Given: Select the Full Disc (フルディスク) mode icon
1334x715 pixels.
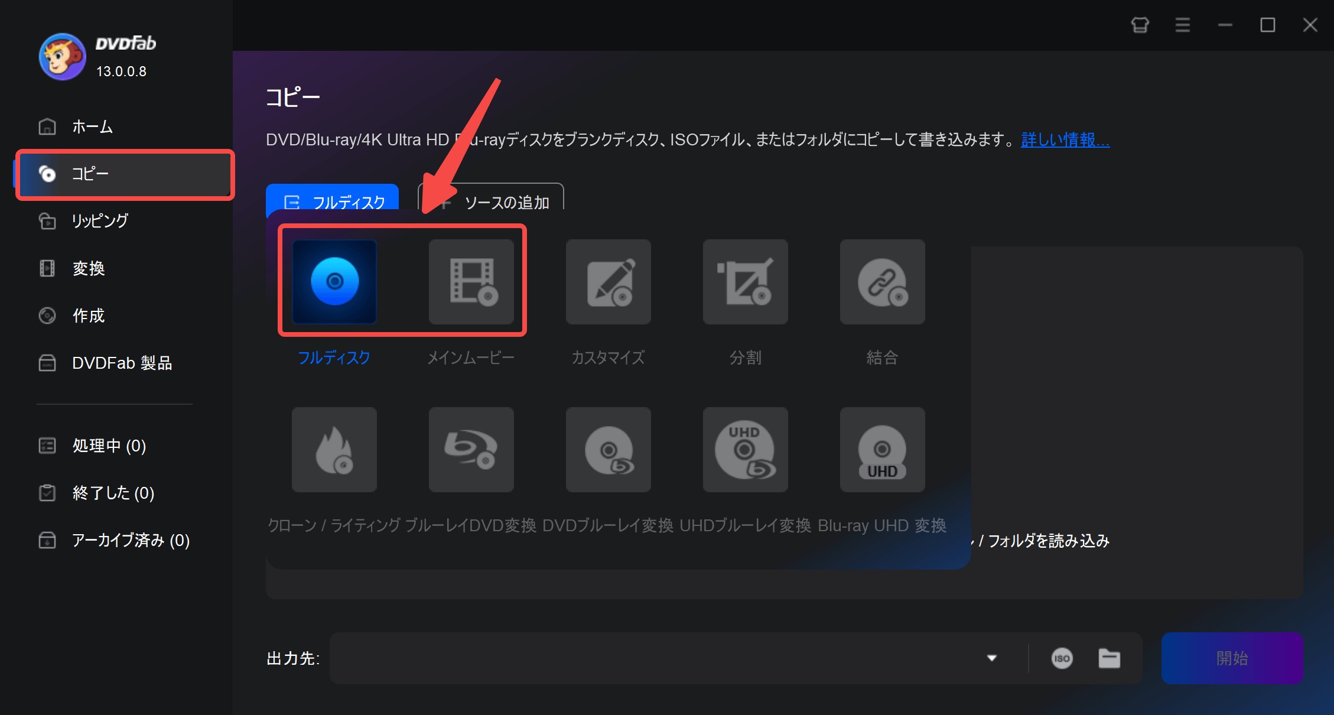Looking at the screenshot, I should [x=334, y=281].
